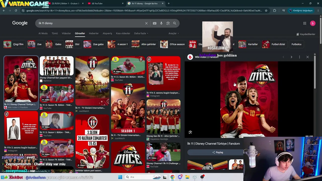The height and width of the screenshot is (181, 322).
Task: Switch to the Videolar tab
Action: pyautogui.click(x=66, y=33)
